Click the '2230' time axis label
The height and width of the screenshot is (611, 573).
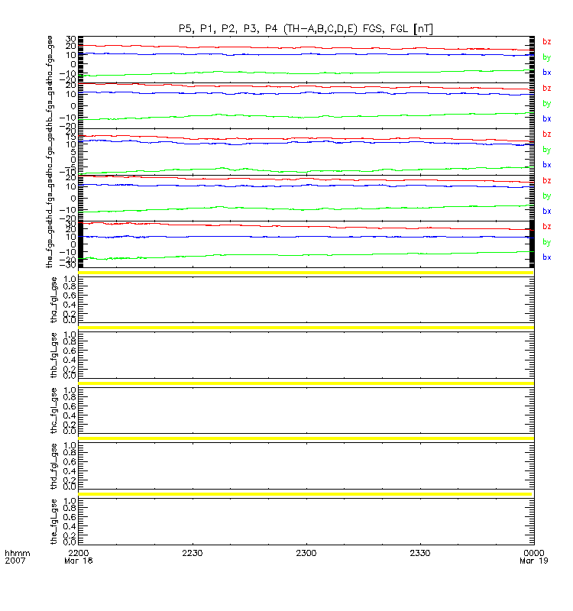point(193,553)
